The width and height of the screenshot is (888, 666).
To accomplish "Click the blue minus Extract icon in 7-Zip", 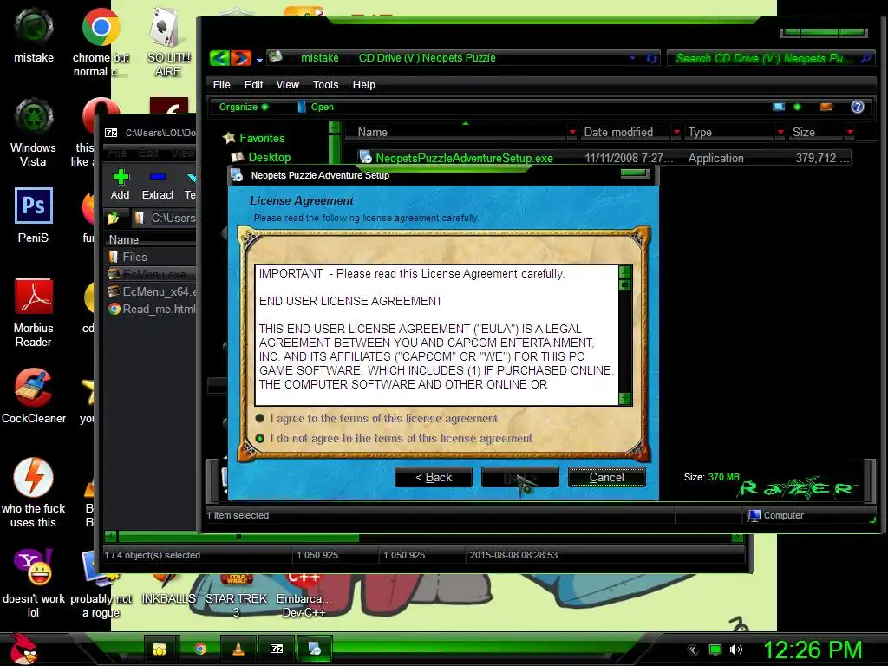I will [x=158, y=177].
